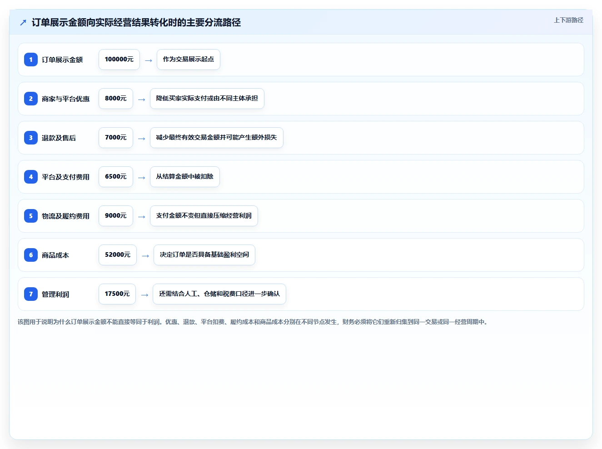The image size is (602, 449).
Task: Click the 降低买家实际支付或由不同主体承担 box
Action: [207, 99]
